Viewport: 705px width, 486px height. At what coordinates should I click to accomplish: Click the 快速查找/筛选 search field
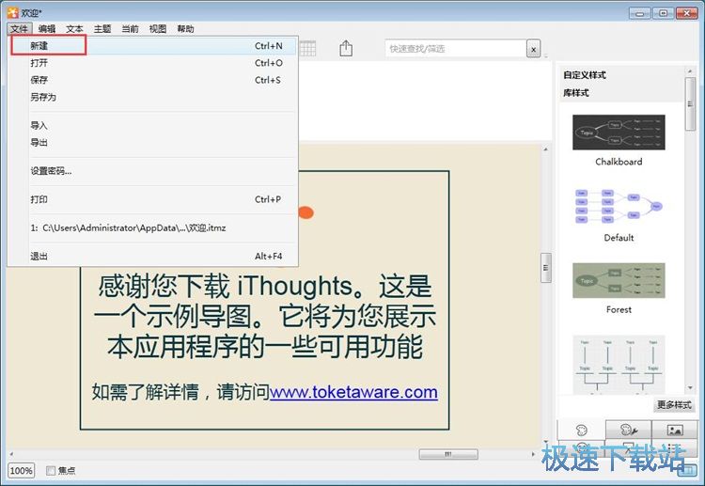[x=456, y=49]
